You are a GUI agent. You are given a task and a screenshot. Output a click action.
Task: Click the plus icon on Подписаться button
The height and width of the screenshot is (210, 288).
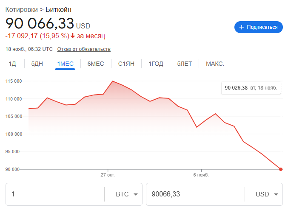point(242,27)
